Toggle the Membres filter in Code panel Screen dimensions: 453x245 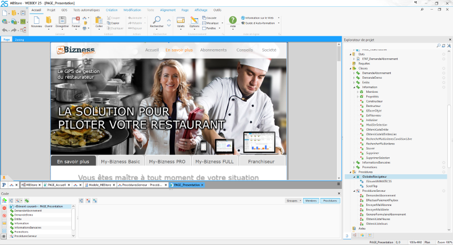(311, 200)
